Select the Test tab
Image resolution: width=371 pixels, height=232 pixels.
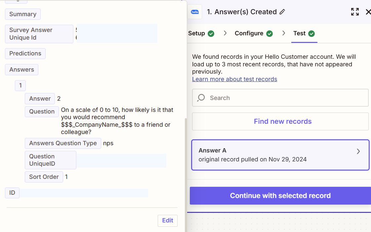point(299,33)
